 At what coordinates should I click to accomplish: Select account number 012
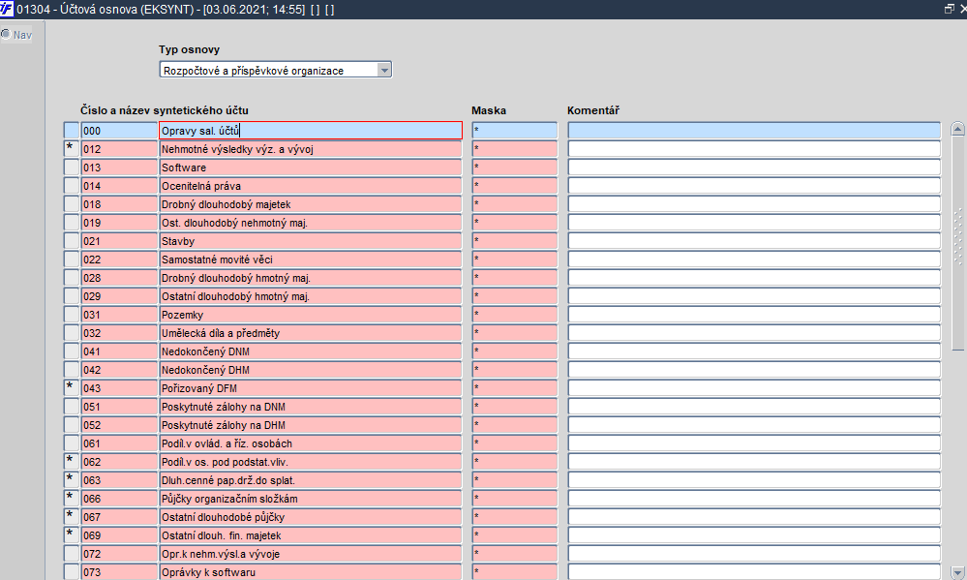click(119, 149)
